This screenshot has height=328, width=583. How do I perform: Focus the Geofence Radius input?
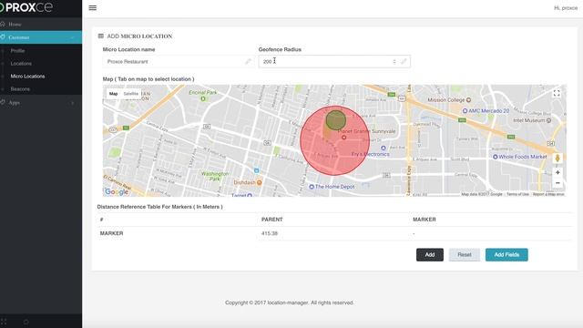(334, 62)
